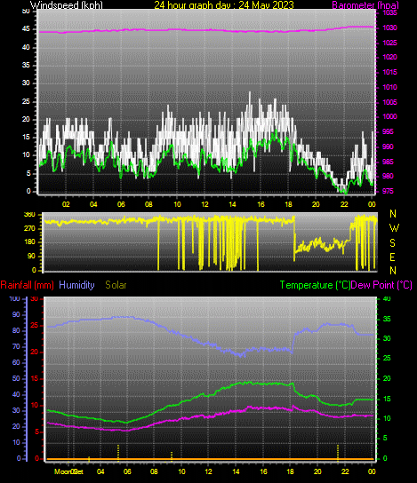The width and height of the screenshot is (417, 483).
Task: Click 25 on the windspeed axis
Action: 26,101
